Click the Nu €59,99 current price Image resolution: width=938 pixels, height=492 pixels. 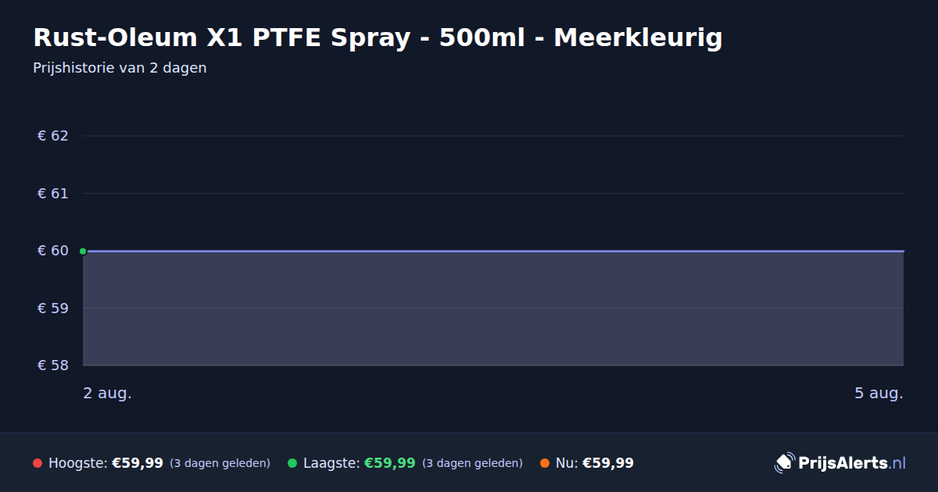pyautogui.click(x=608, y=463)
